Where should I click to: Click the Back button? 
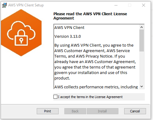(75, 111)
